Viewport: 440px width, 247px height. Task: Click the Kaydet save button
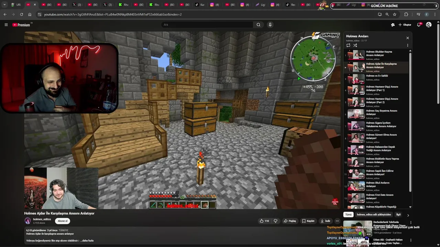308,221
